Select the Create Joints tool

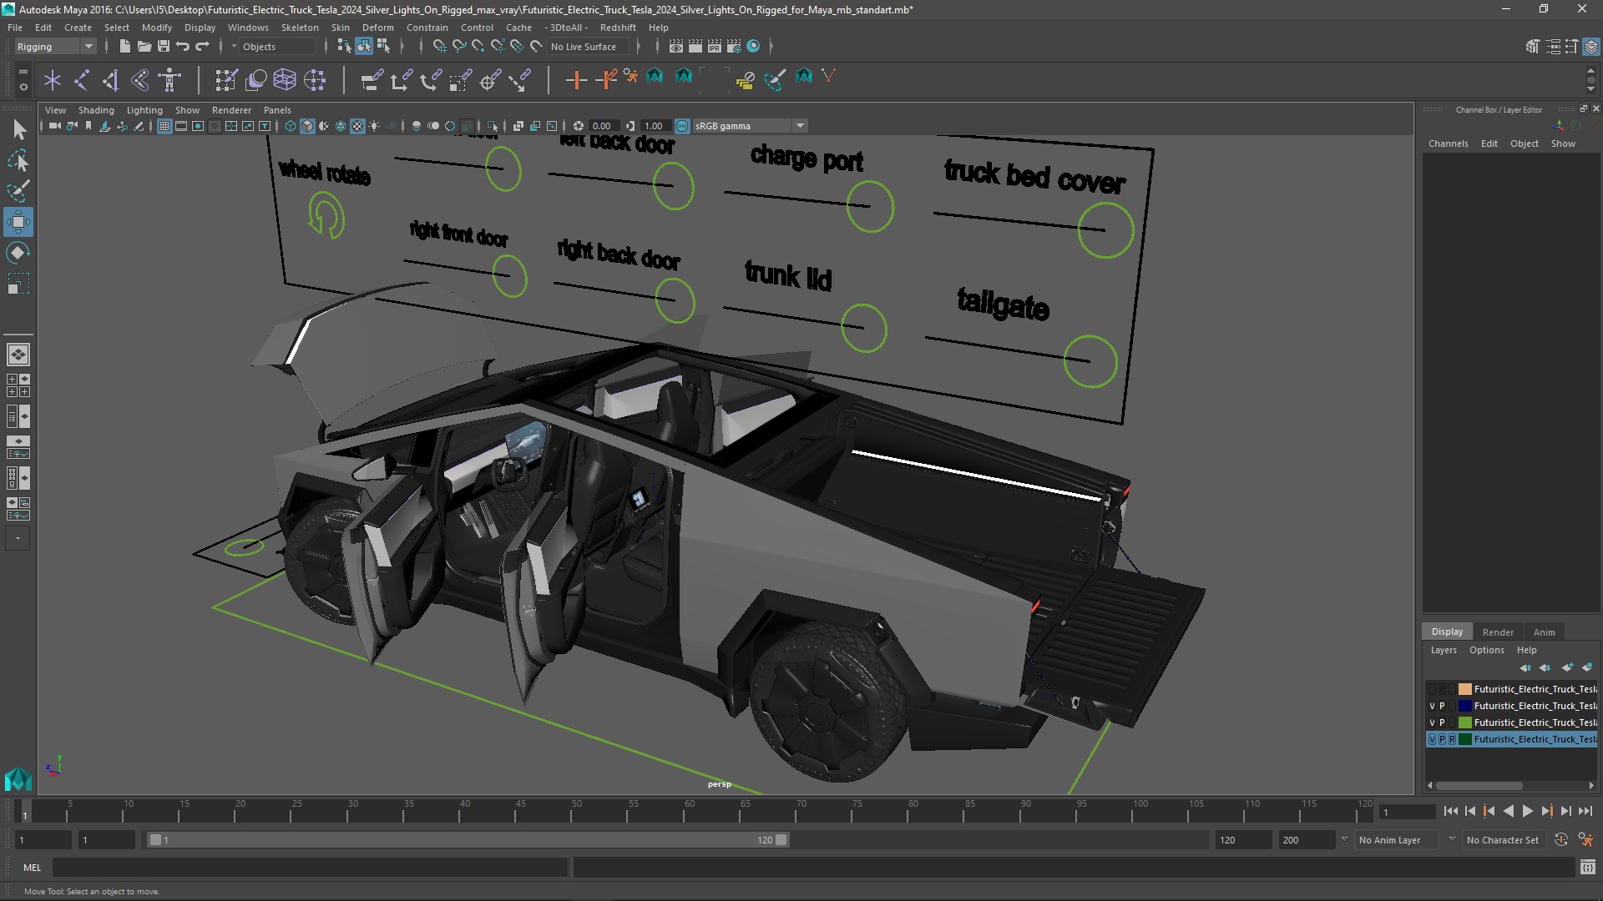(x=81, y=80)
